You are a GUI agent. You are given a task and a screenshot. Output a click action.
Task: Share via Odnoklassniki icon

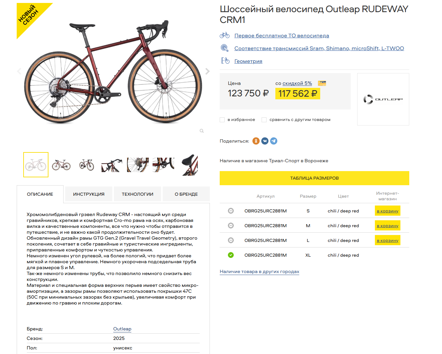(256, 141)
